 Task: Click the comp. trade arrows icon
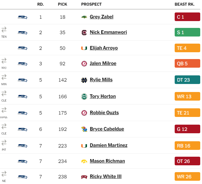coord(4,110)
